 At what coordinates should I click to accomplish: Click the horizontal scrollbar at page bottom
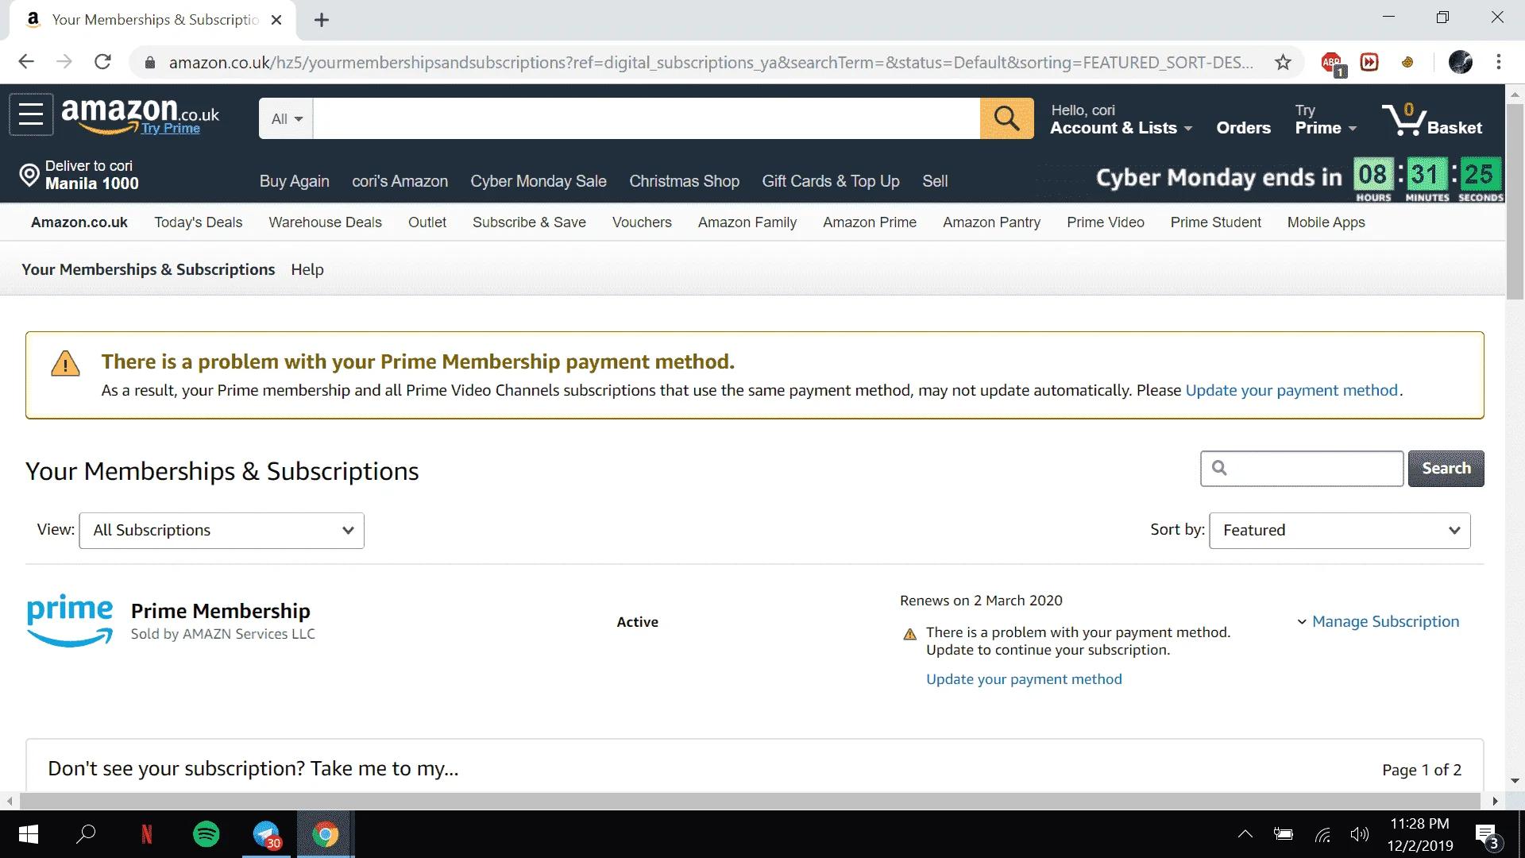tap(750, 801)
